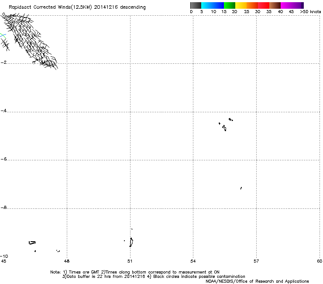Screen dimensions: 323x284
Task: Select the gray 0-5 knots color swatch
Action: [196, 5]
